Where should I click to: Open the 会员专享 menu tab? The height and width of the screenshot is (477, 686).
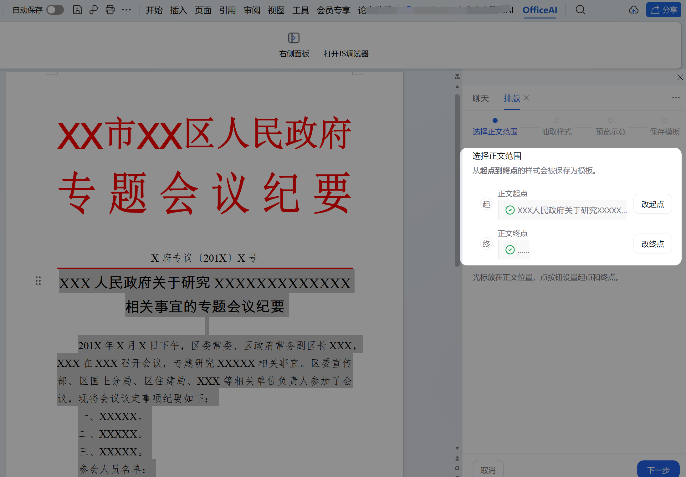pos(333,10)
